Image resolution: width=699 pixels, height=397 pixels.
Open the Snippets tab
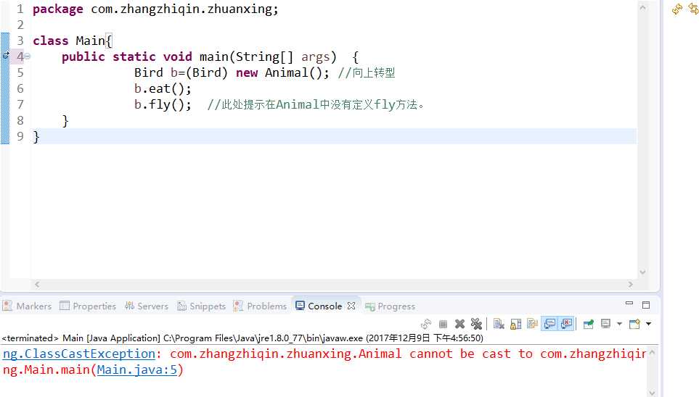pos(202,306)
